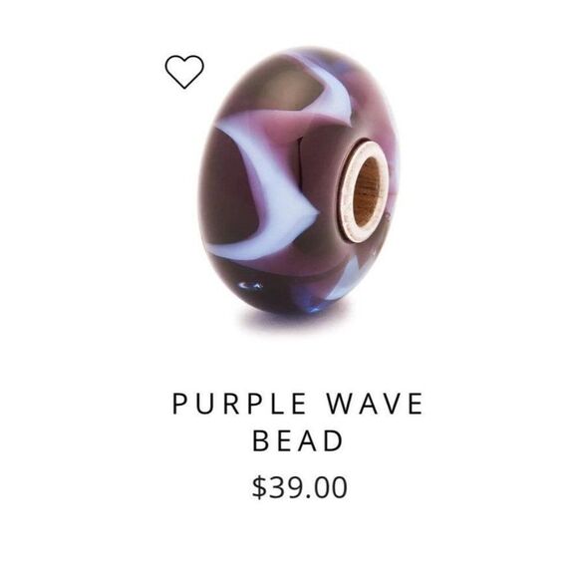The height and width of the screenshot is (578, 578).
Task: Click the silver core of the bead
Action: pos(364,191)
